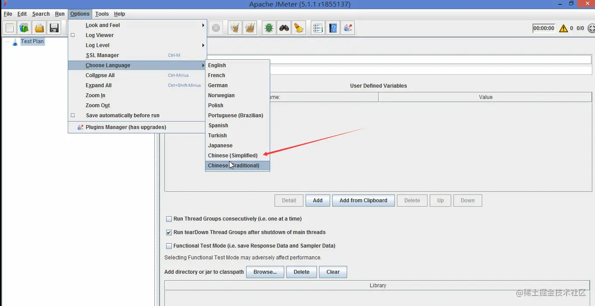
Task: Click the binoculars Search icon
Action: tap(284, 28)
